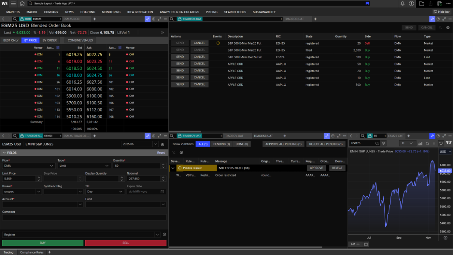Click the chart undo arrow icon
Screen dimensions: 453x255
441,143
